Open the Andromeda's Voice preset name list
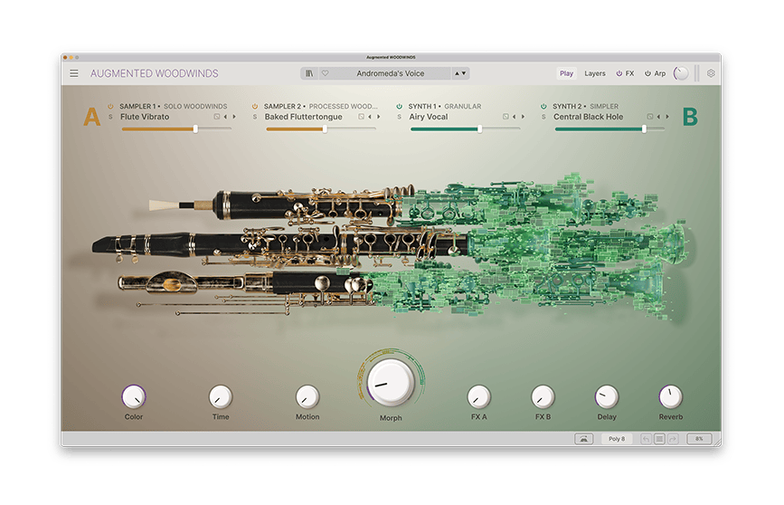784x505 pixels. coord(390,73)
